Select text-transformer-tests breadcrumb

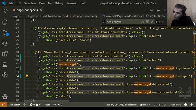coord(56,16)
